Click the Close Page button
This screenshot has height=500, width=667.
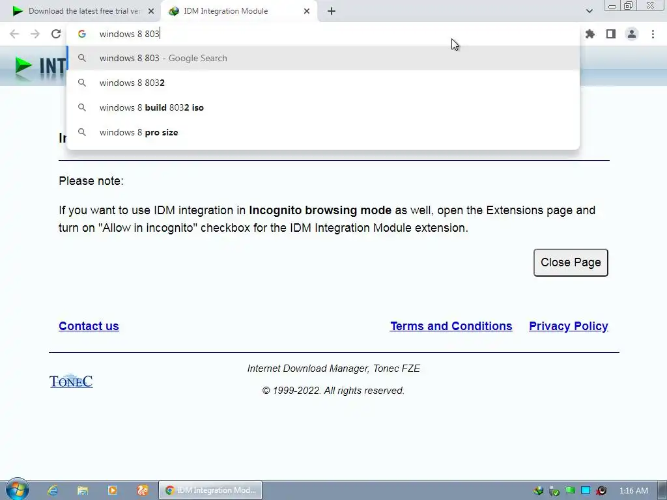pos(571,263)
